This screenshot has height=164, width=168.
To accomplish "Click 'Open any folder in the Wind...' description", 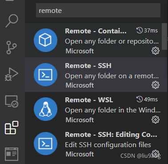I will [x=112, y=110].
